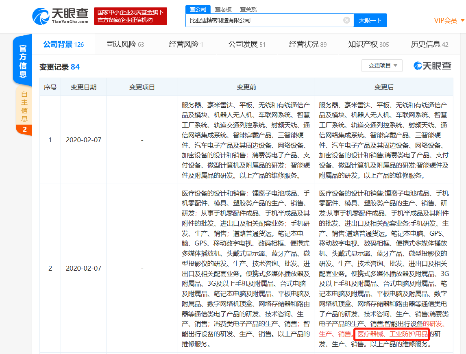This screenshot has height=354, width=466.
Task: Select the 公司背景 tab
Action: coord(63,44)
